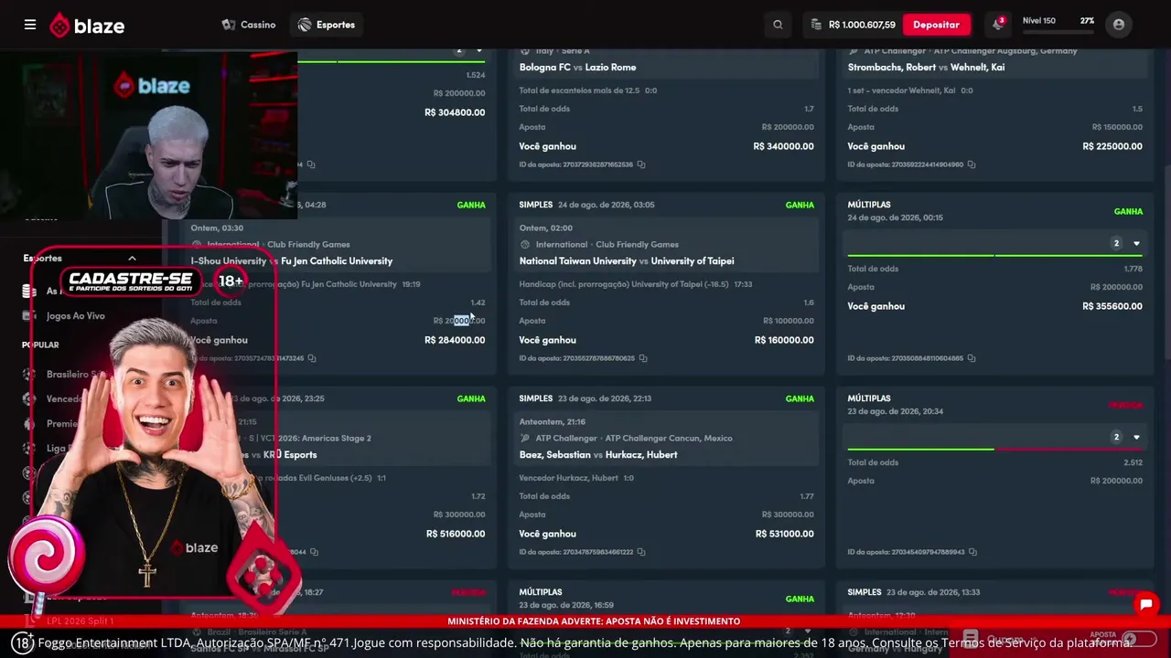Image resolution: width=1171 pixels, height=658 pixels.
Task: Switch to the Cassino tab
Action: pos(249,25)
